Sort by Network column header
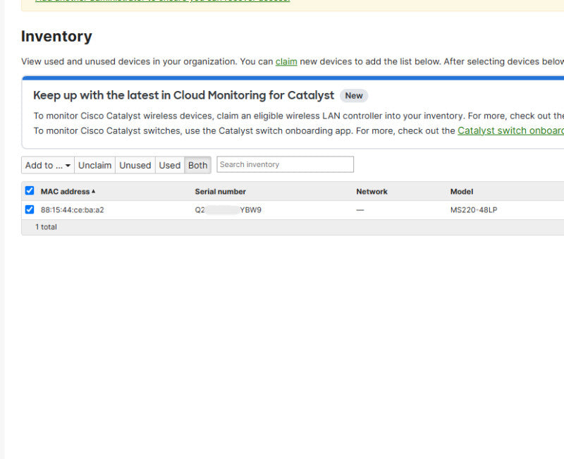Image resolution: width=564 pixels, height=459 pixels. 372,191
